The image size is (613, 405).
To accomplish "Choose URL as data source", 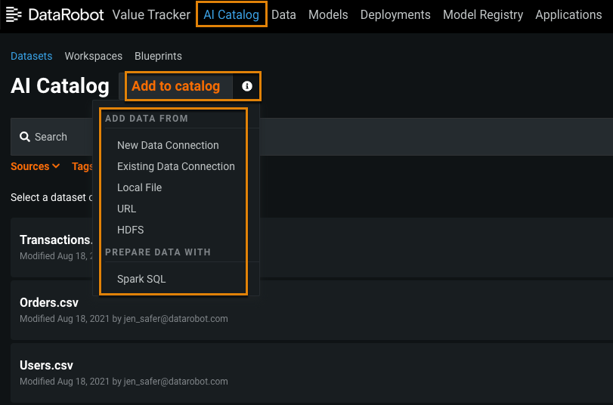I will coord(126,209).
